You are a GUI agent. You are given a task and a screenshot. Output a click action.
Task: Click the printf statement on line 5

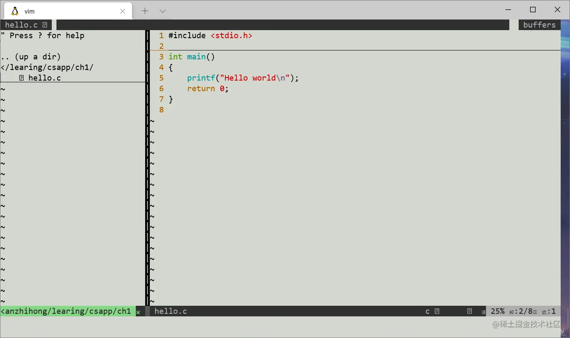(x=243, y=78)
